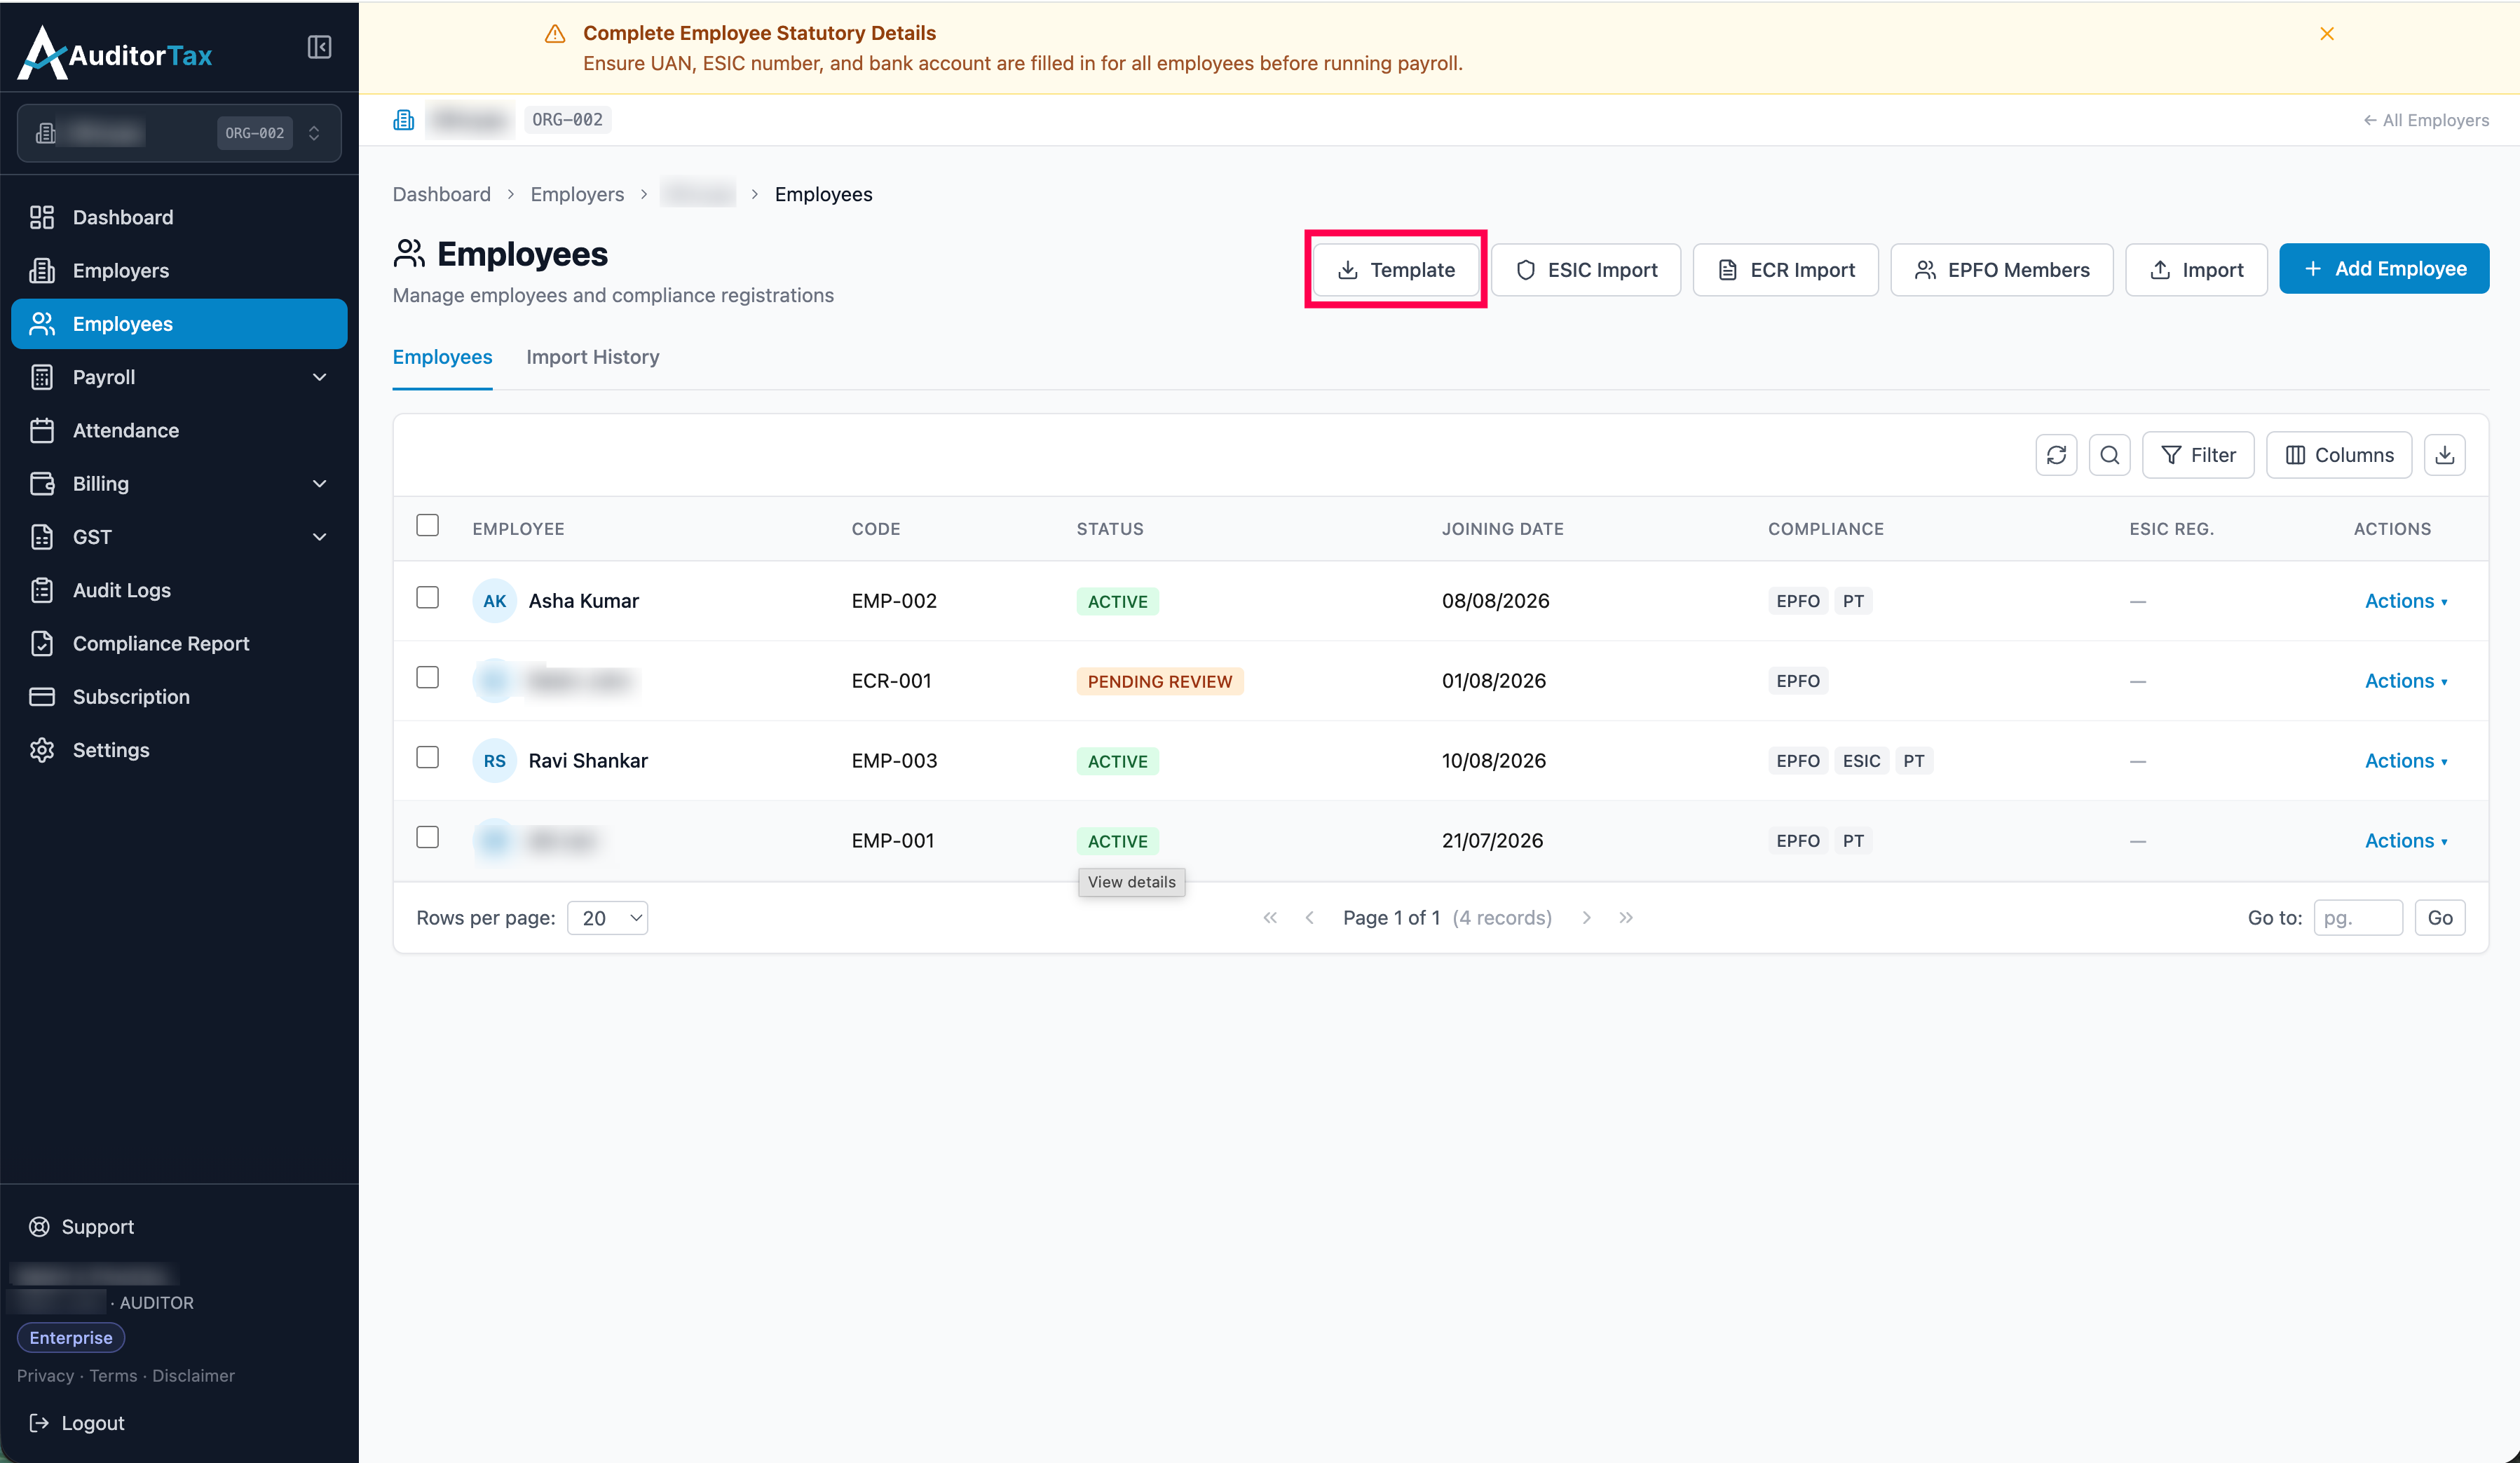Click the ECR Import button
Image resolution: width=2520 pixels, height=1463 pixels.
1785,270
